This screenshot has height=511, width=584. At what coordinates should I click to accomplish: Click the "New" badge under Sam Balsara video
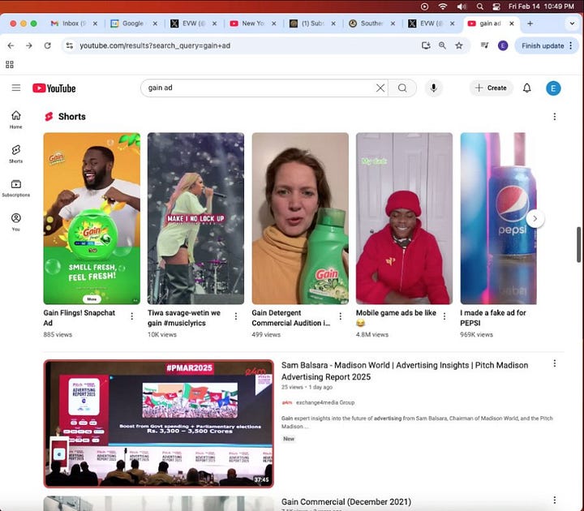point(288,439)
